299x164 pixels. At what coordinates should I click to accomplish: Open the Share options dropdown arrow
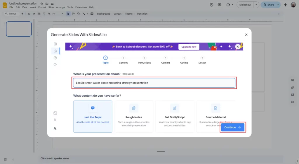278,5
